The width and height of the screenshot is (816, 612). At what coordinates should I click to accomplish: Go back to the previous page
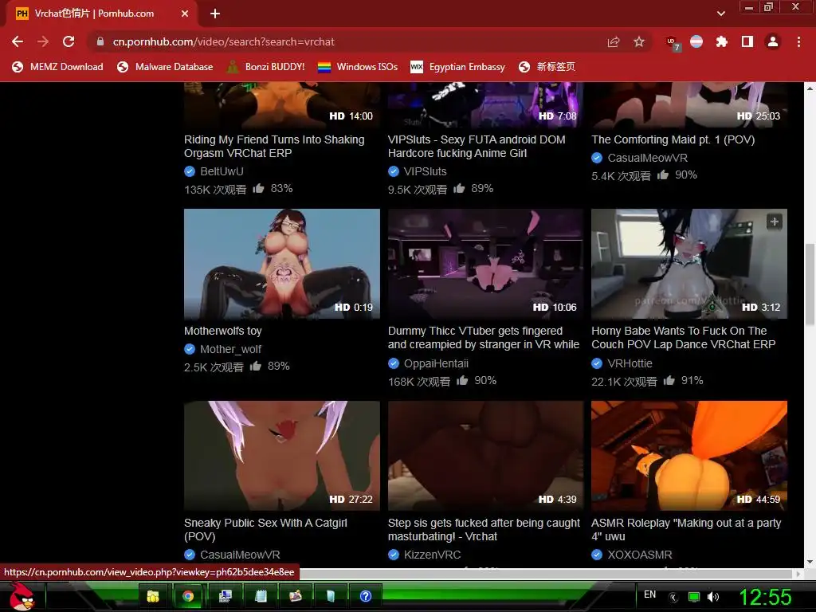(18, 41)
